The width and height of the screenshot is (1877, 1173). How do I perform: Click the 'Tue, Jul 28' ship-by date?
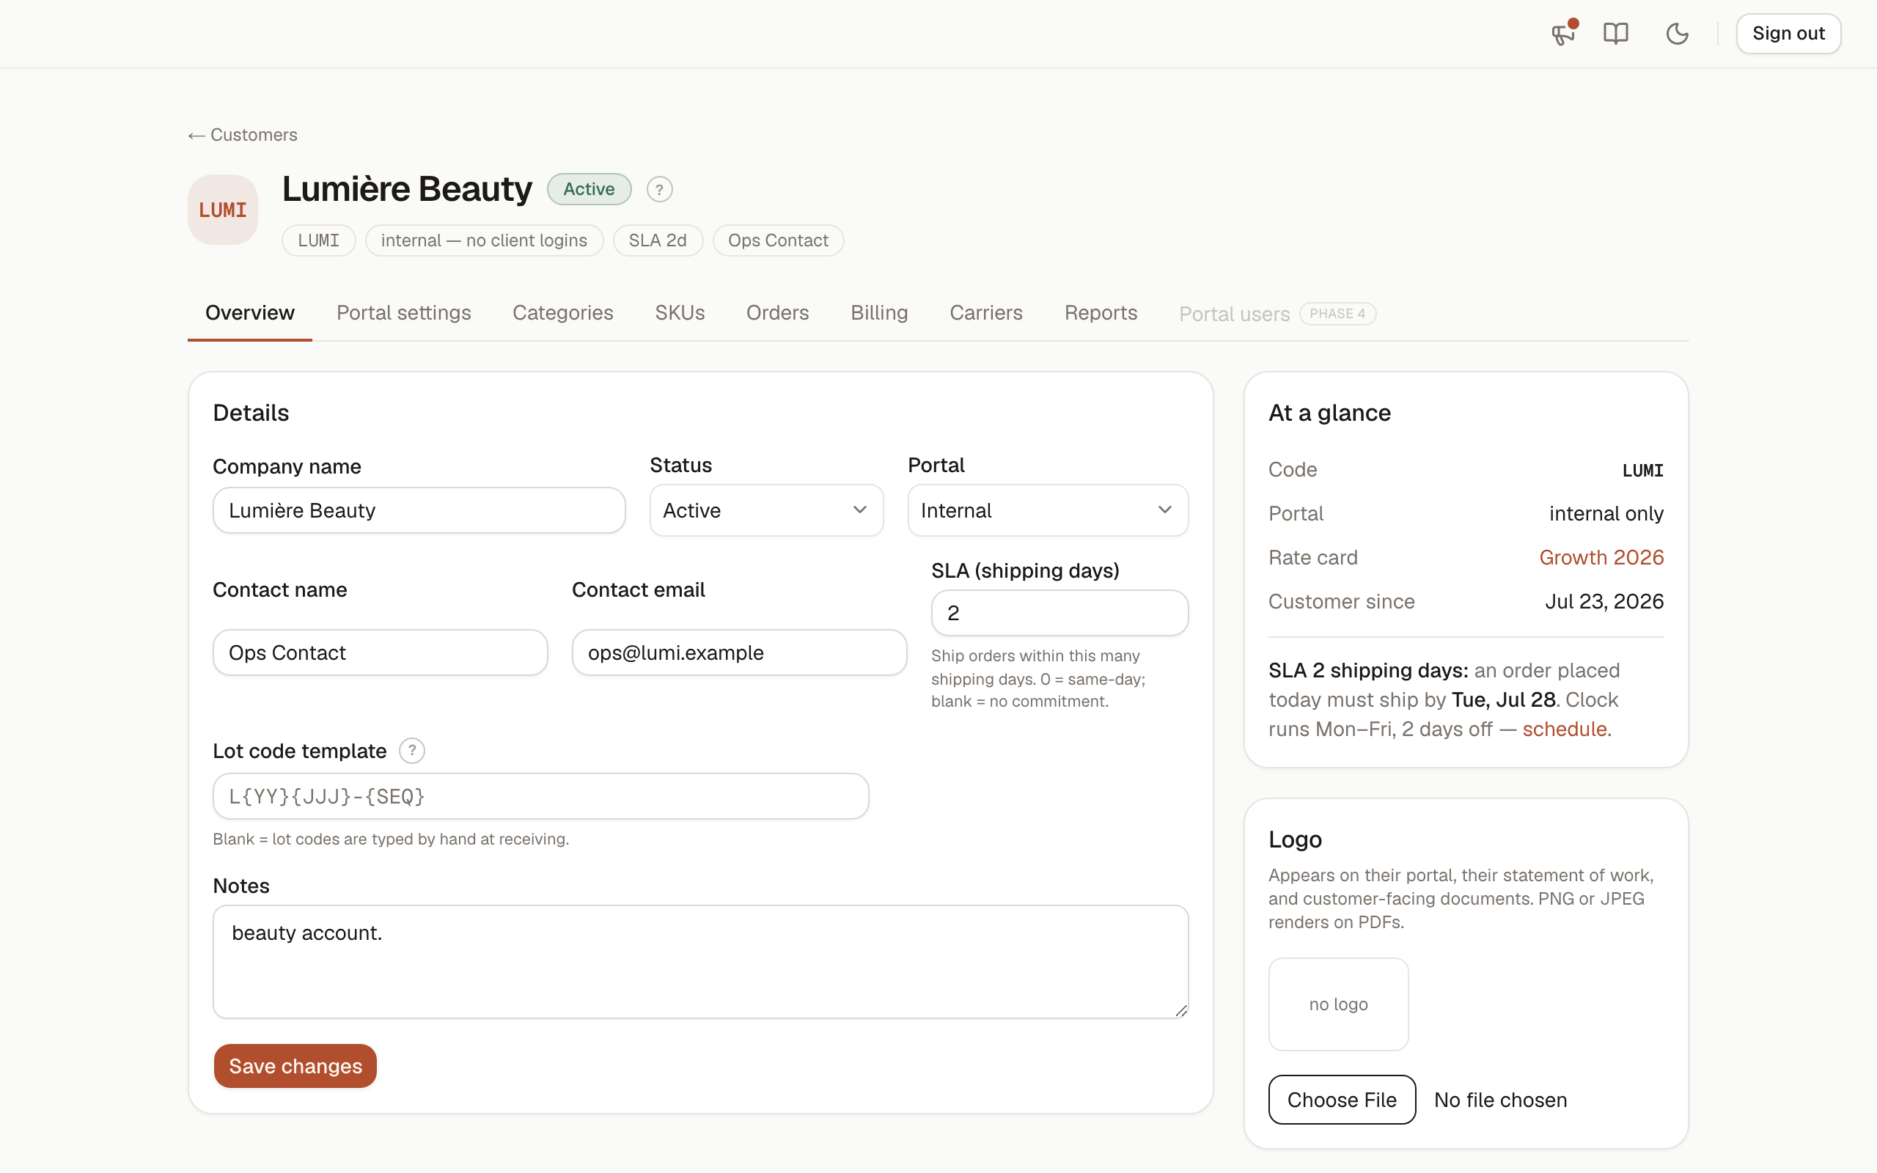1503,699
